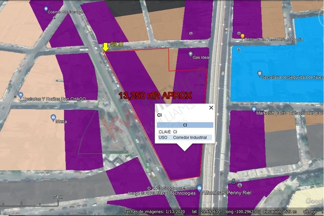Click the © 2023 Google attribution text
Screen dimensions: 324x216
coord(162,188)
